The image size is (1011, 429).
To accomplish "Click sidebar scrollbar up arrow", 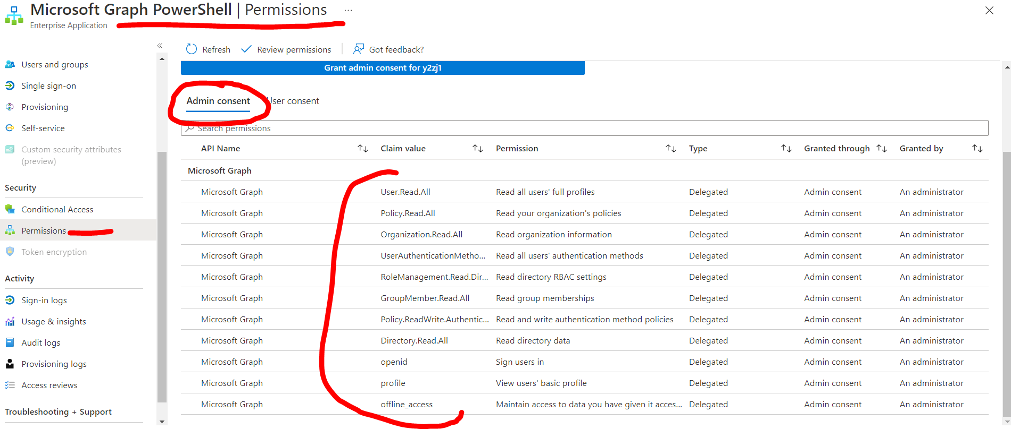I will [x=162, y=59].
